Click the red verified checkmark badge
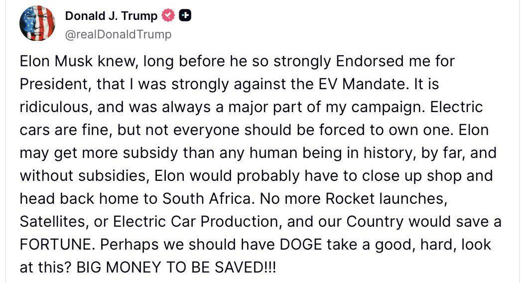Image resolution: width=524 pixels, height=283 pixels. [168, 15]
